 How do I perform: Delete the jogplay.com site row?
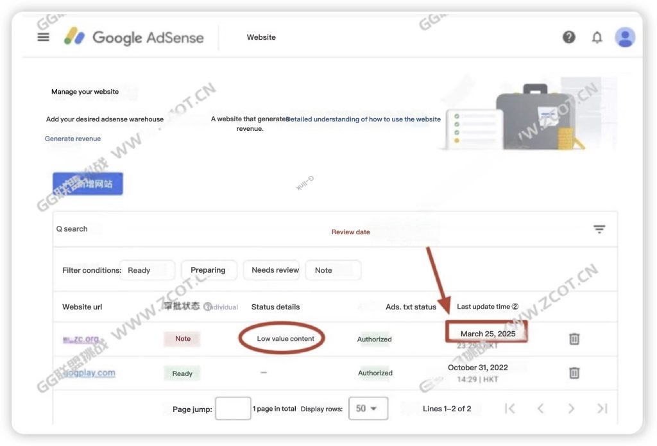(x=574, y=373)
